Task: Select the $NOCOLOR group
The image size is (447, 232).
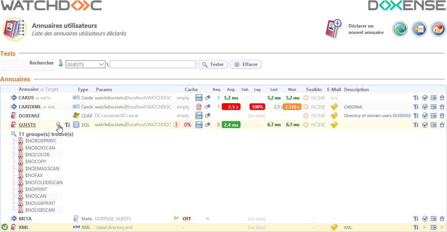Action: [x=37, y=155]
